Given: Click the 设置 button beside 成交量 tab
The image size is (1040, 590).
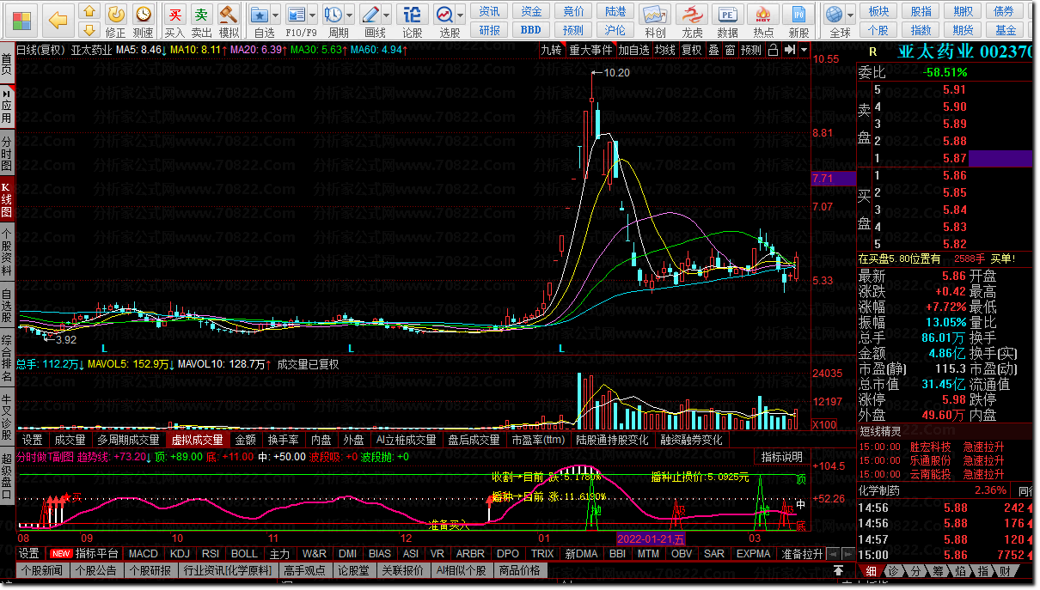Looking at the screenshot, I should pyautogui.click(x=33, y=440).
